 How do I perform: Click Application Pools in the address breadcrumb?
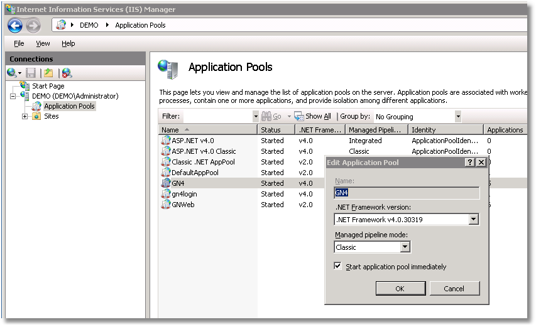pyautogui.click(x=140, y=25)
